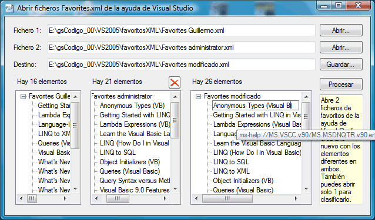
Task: Click scroll-up arrow of administrator tree
Action: coord(175,97)
